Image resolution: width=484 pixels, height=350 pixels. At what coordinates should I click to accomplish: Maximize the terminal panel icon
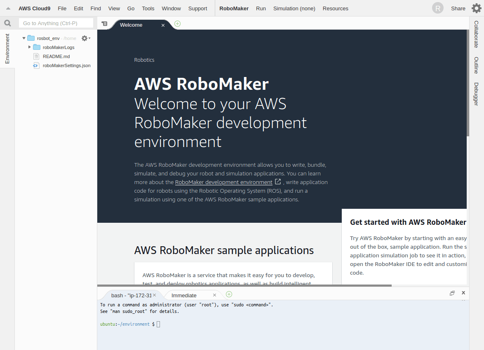click(x=452, y=293)
